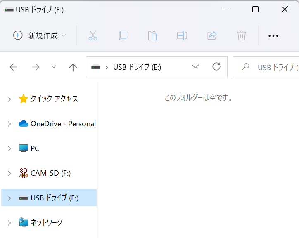
Task: Click the Paste clipboard icon
Action: point(152,35)
